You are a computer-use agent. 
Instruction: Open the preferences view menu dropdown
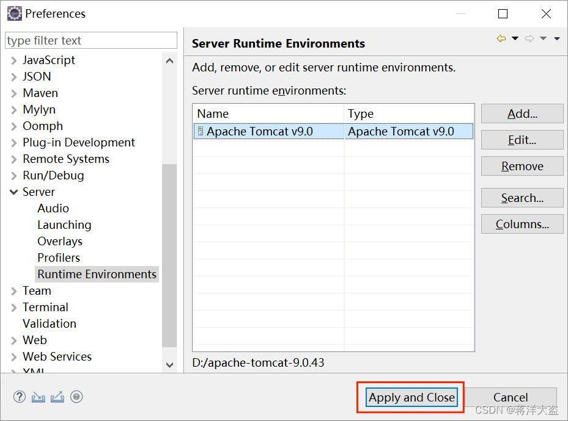pos(557,38)
